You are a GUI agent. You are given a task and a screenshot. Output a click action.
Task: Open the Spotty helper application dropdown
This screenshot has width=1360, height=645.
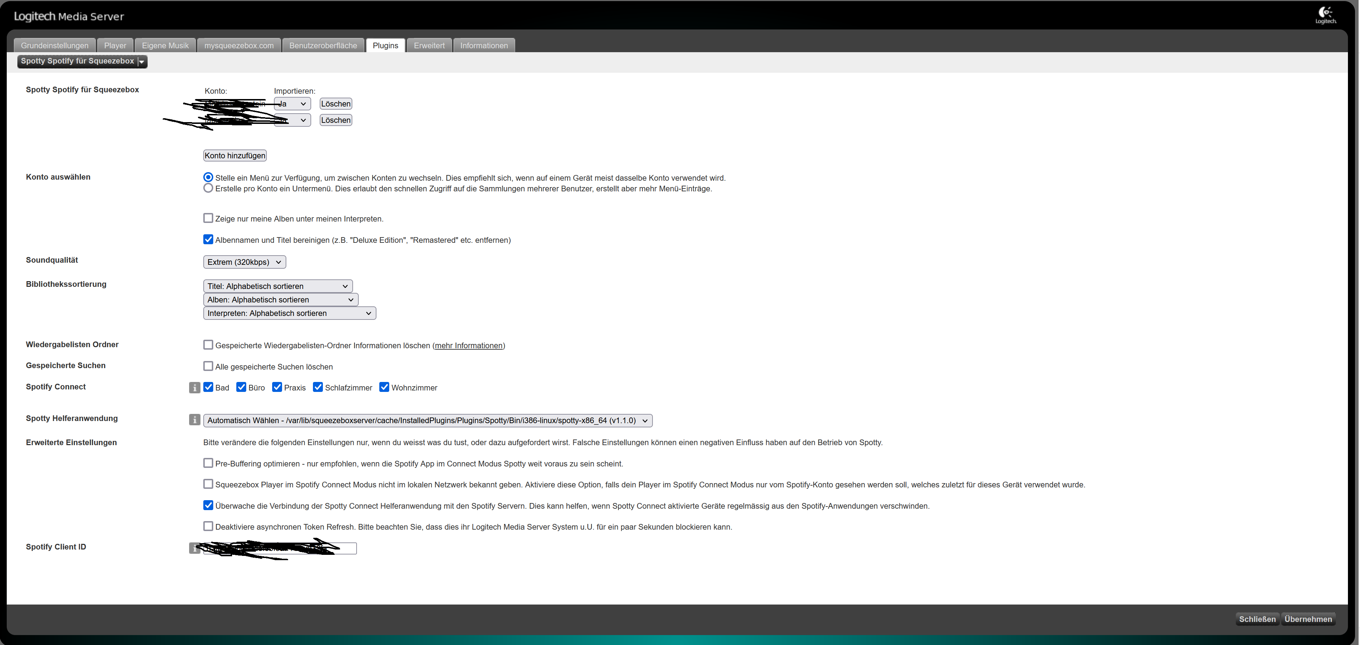point(428,421)
